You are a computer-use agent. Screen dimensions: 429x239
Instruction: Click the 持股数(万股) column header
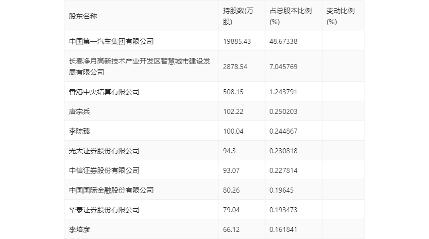pos(238,16)
